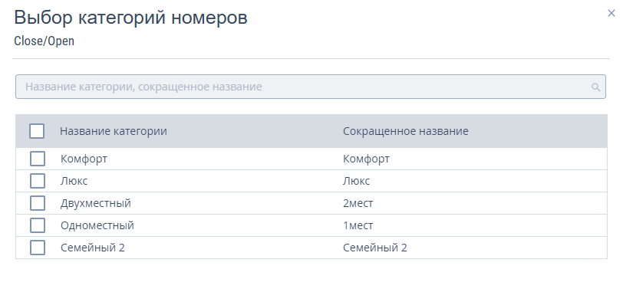The height and width of the screenshot is (302, 623).
Task: Check the Комфорт category checkbox
Action: pyautogui.click(x=38, y=159)
